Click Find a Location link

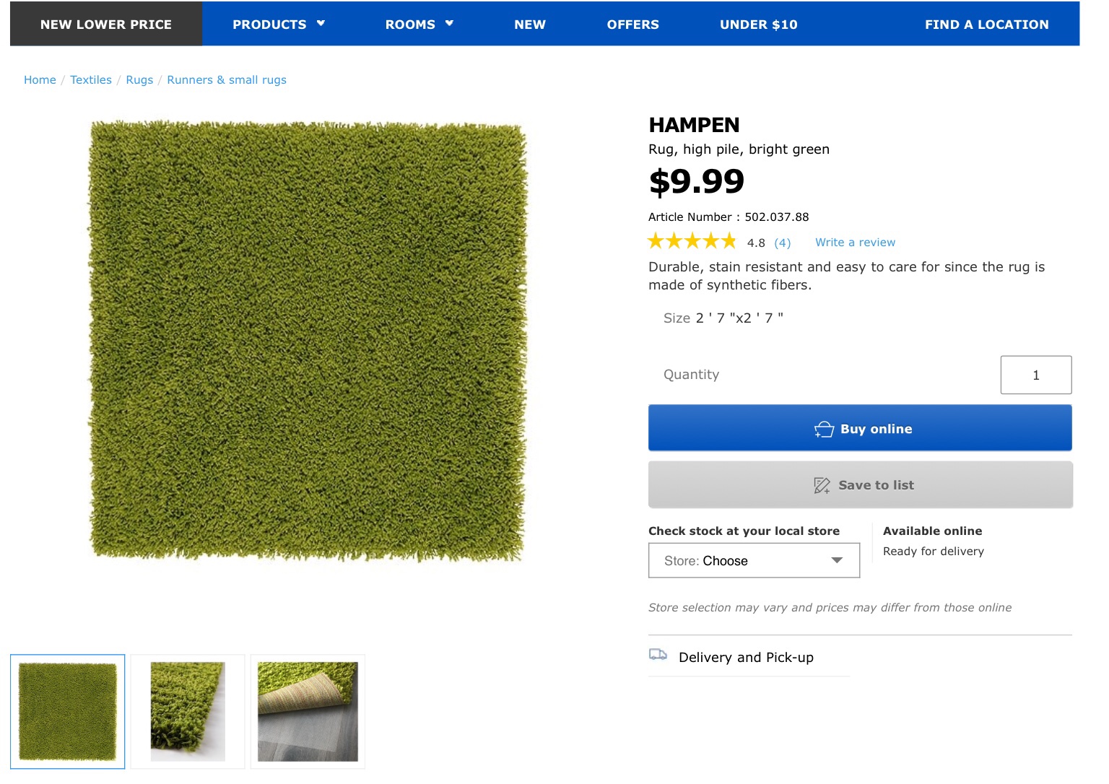pos(986,25)
